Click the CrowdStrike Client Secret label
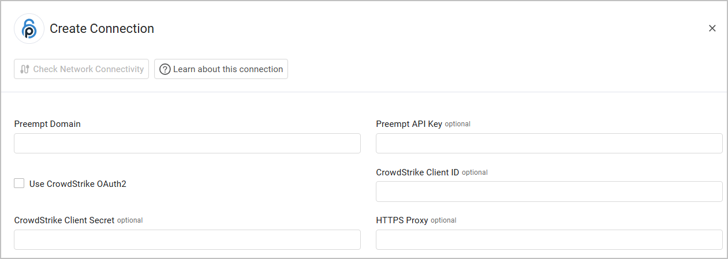728x259 pixels. point(64,220)
